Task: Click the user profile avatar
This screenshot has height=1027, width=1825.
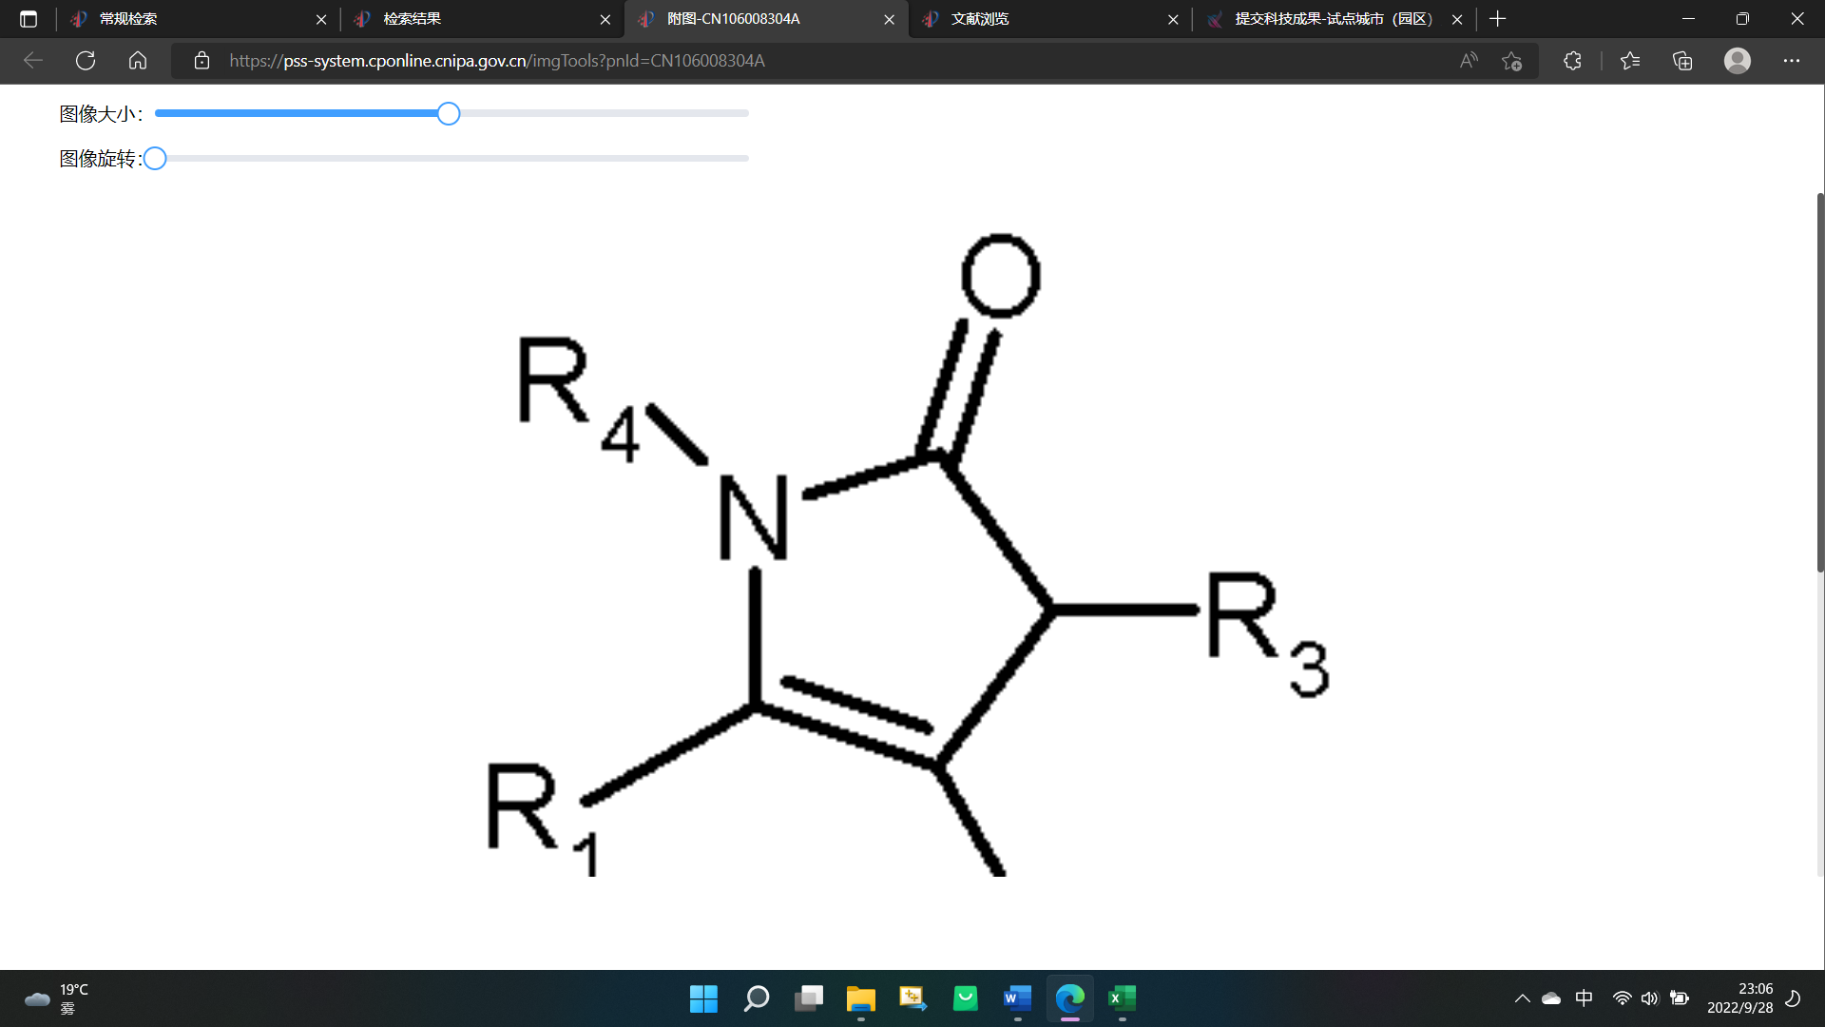Action: pos(1737,61)
